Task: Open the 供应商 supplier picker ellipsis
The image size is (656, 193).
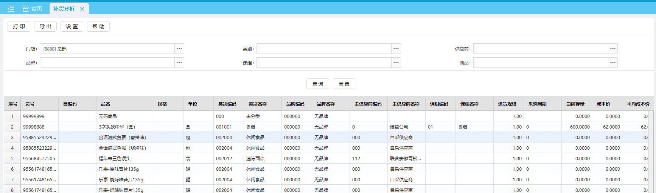Action: (613, 49)
